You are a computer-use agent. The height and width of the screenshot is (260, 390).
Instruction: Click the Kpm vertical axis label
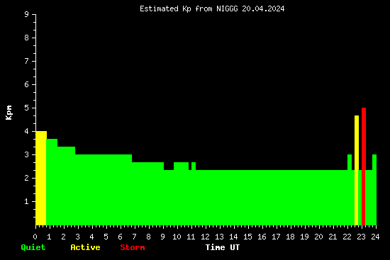coord(9,113)
